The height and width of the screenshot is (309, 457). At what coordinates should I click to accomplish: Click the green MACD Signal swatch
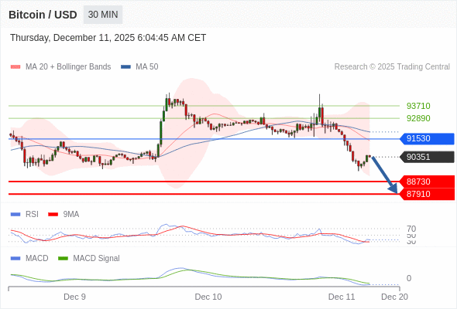click(63, 259)
